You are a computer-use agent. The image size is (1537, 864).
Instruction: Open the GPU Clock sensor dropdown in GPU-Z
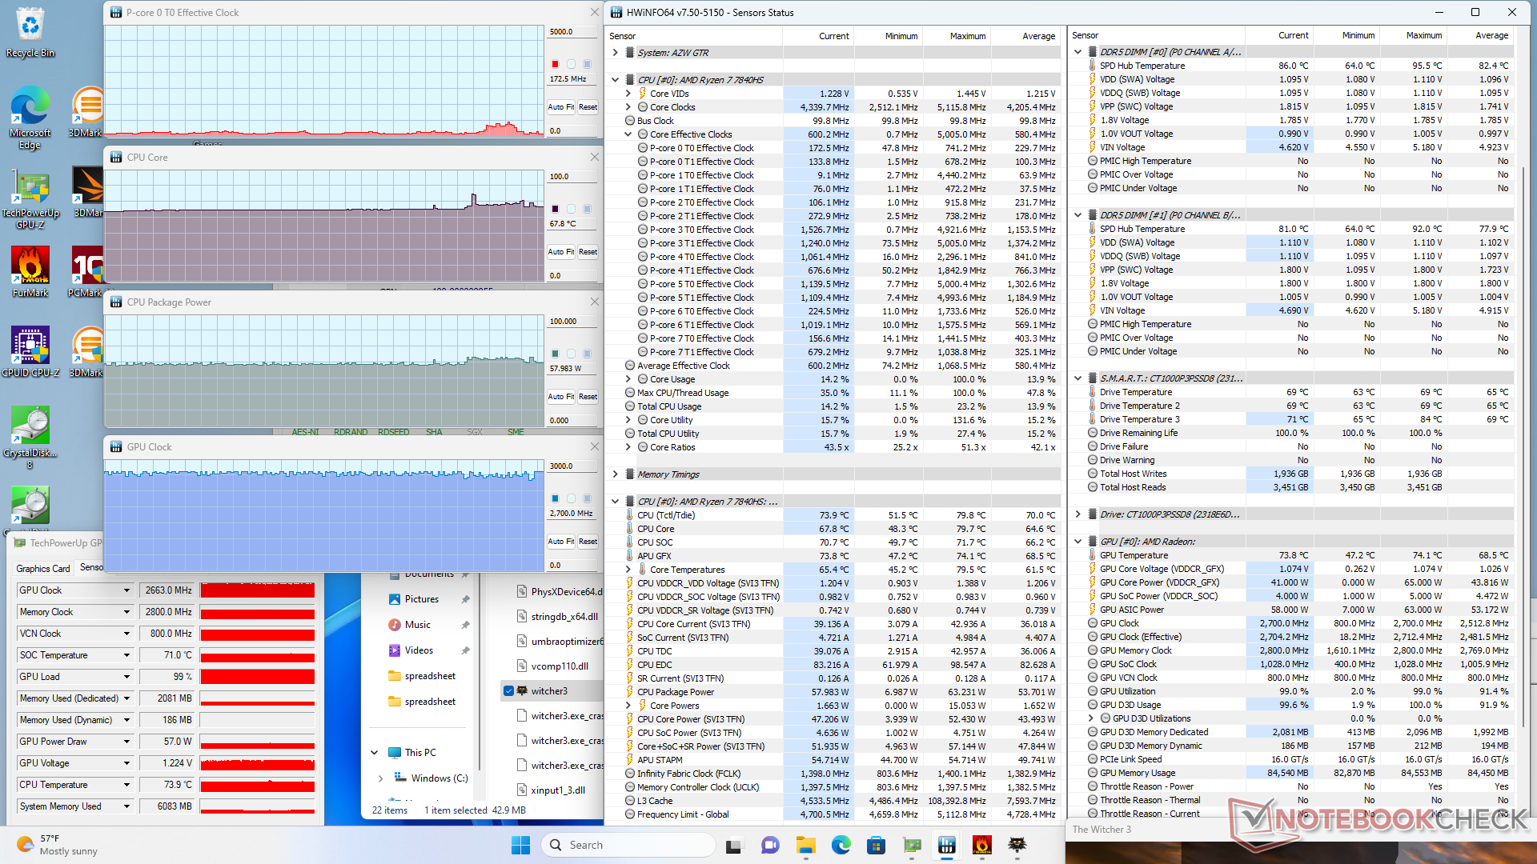coord(126,590)
